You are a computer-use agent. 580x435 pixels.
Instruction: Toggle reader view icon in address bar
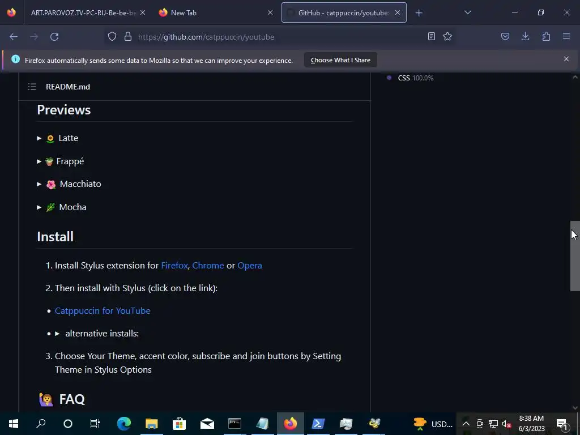pos(431,36)
